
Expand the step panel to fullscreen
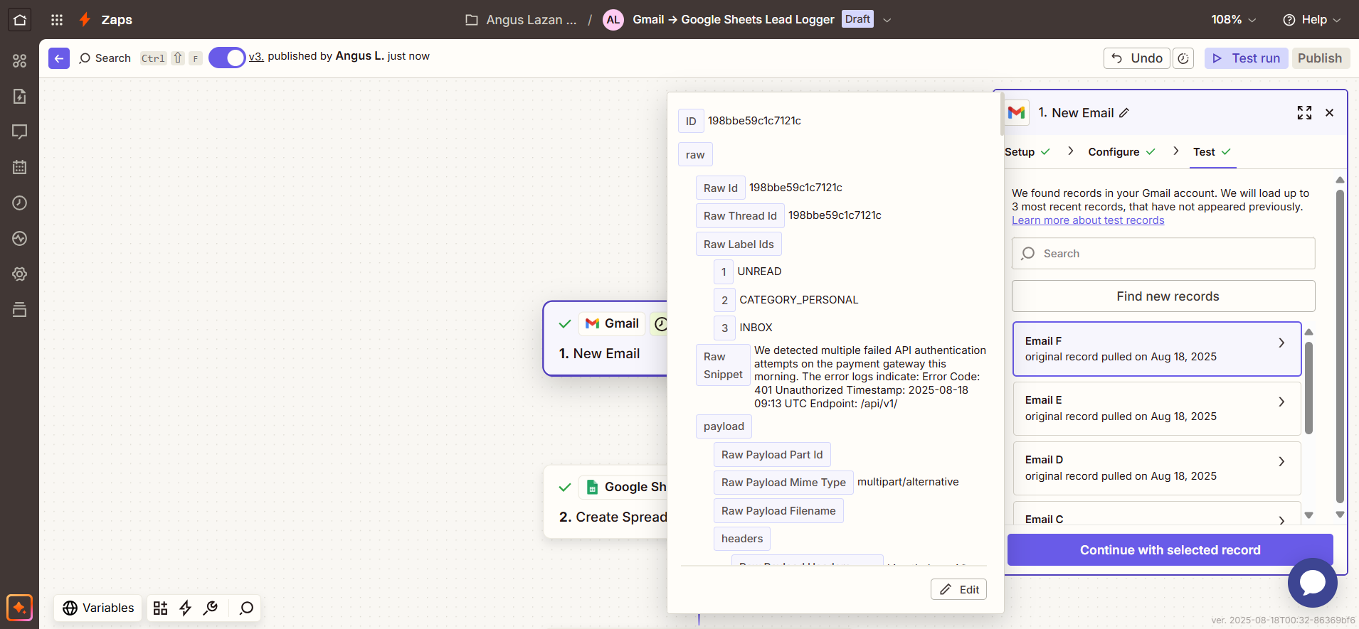pyautogui.click(x=1304, y=113)
